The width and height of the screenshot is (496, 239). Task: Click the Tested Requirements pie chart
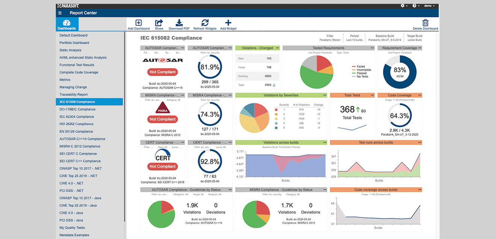(317, 72)
